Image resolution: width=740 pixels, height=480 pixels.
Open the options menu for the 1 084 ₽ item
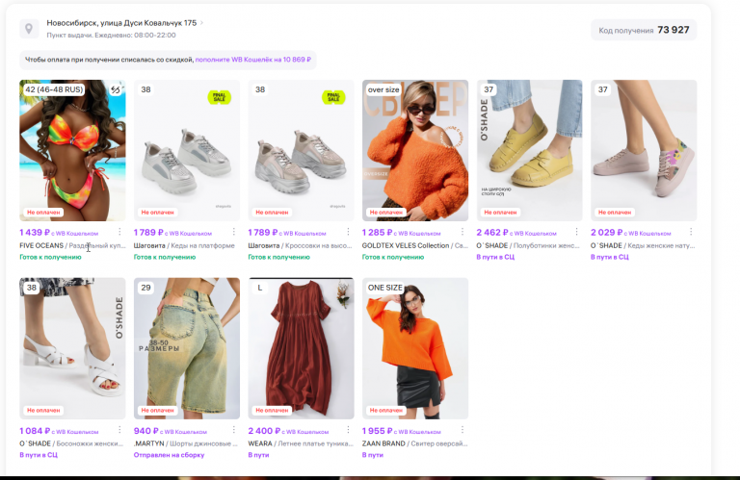(x=119, y=430)
